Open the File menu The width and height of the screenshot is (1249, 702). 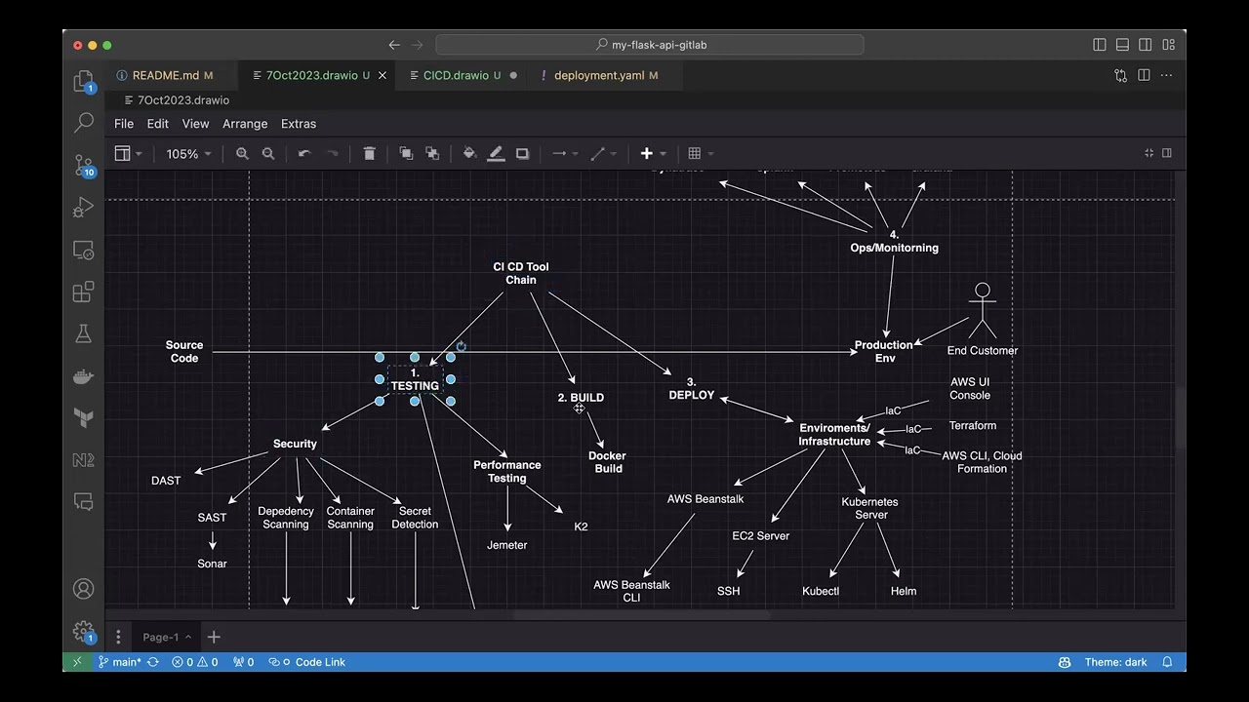pos(124,124)
